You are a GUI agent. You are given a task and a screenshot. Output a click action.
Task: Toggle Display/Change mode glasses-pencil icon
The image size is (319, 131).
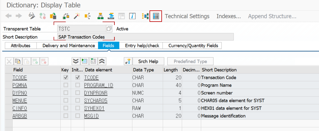coord(32,16)
